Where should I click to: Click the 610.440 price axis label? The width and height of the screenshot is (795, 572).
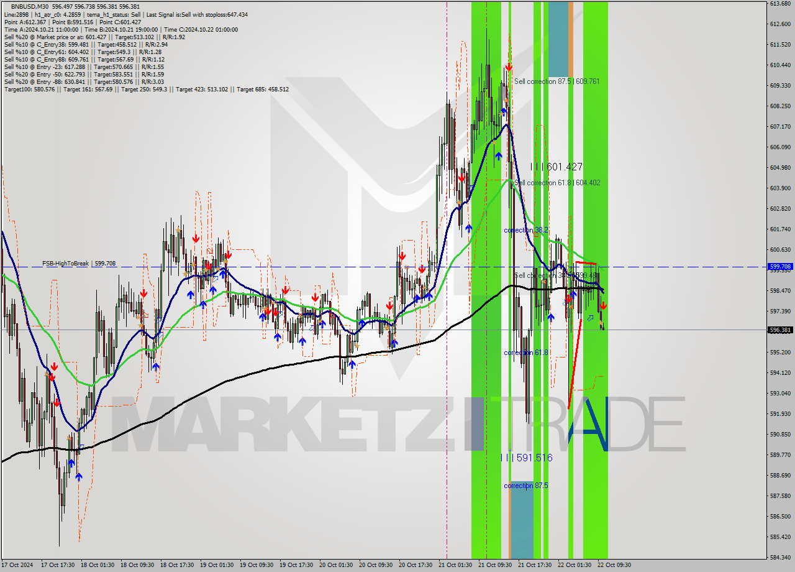pyautogui.click(x=780, y=65)
